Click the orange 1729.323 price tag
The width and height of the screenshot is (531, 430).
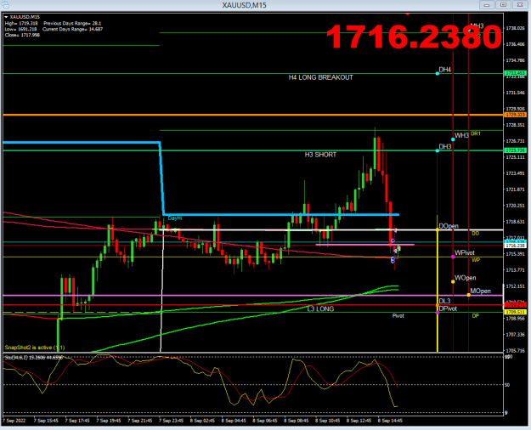(x=515, y=115)
